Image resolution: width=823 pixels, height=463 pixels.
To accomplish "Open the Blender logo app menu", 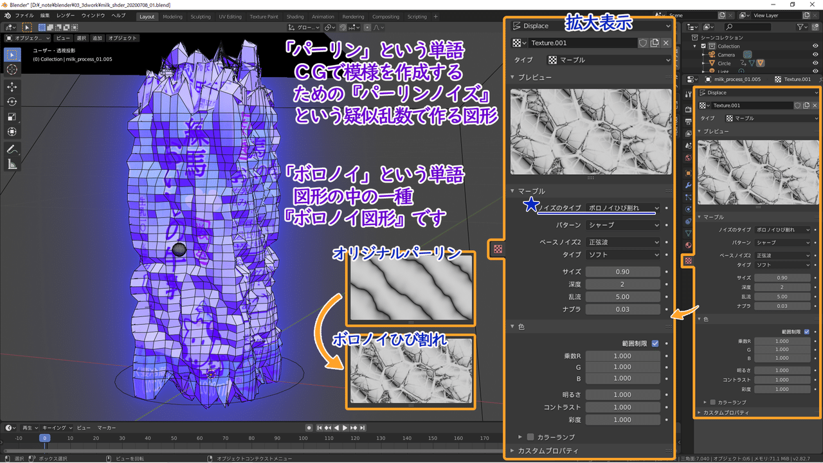I will coord(7,16).
